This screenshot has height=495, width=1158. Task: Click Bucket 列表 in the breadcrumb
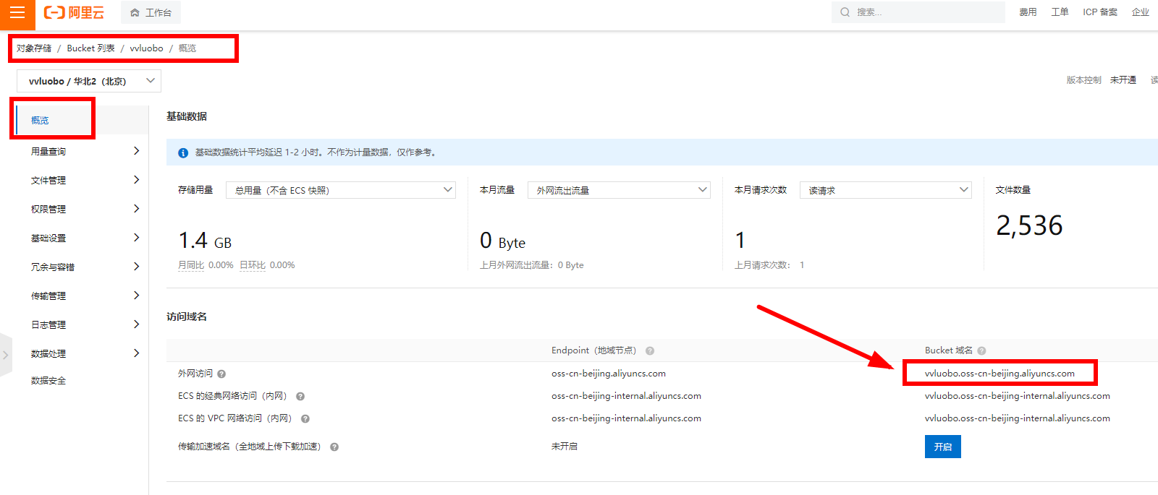90,48
